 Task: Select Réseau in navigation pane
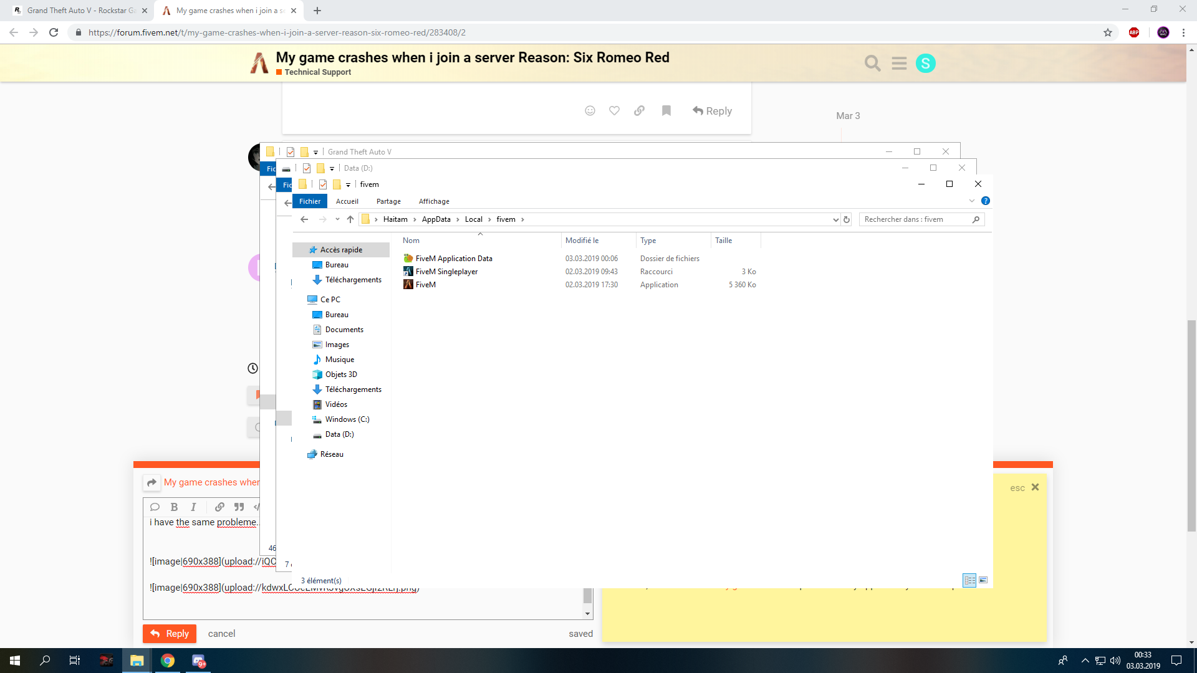click(332, 454)
